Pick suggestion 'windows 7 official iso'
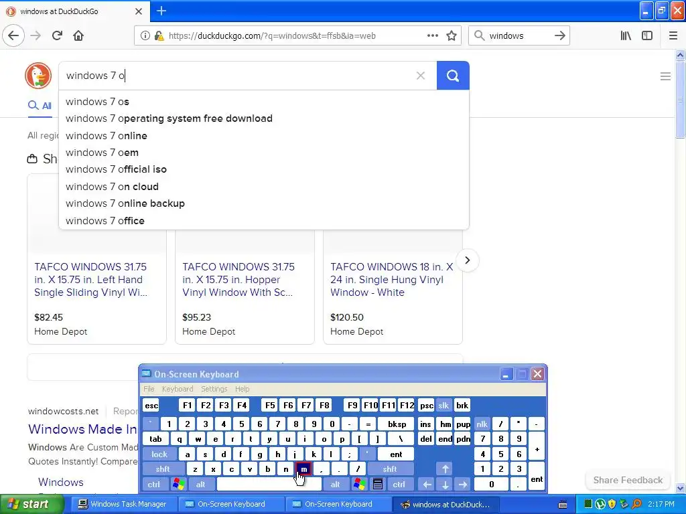686x514 pixels. pos(264,169)
